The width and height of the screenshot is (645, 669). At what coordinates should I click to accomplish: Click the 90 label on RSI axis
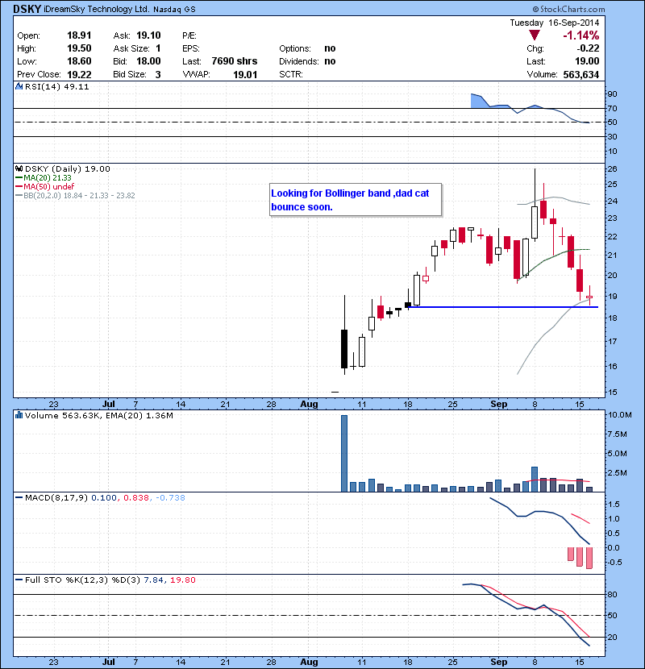click(612, 93)
